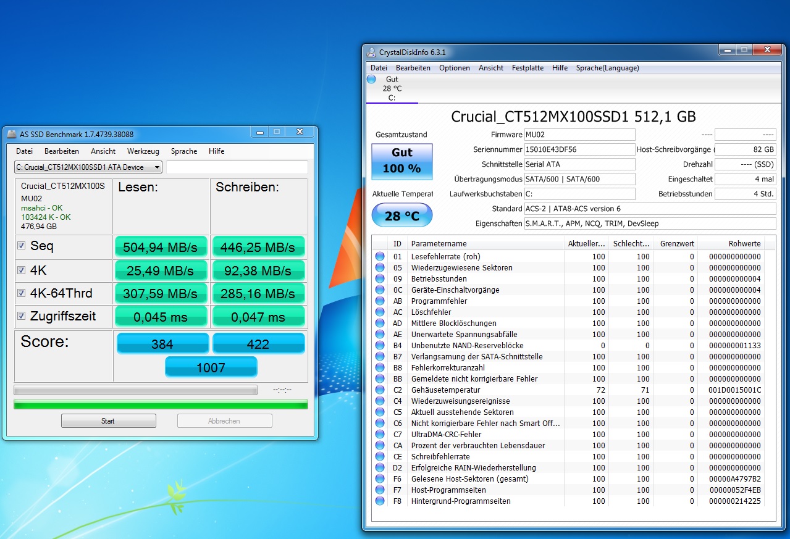This screenshot has width=790, height=539.
Task: Click the read score value 384
Action: [x=162, y=344]
